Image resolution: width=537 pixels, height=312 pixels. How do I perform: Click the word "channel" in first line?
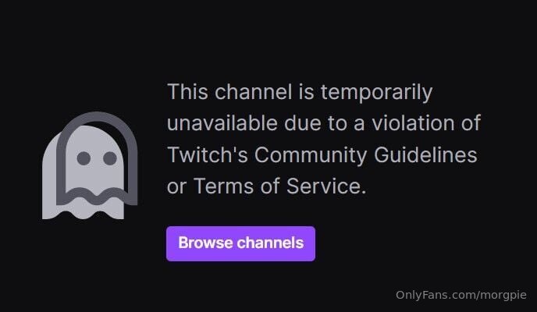(x=254, y=92)
